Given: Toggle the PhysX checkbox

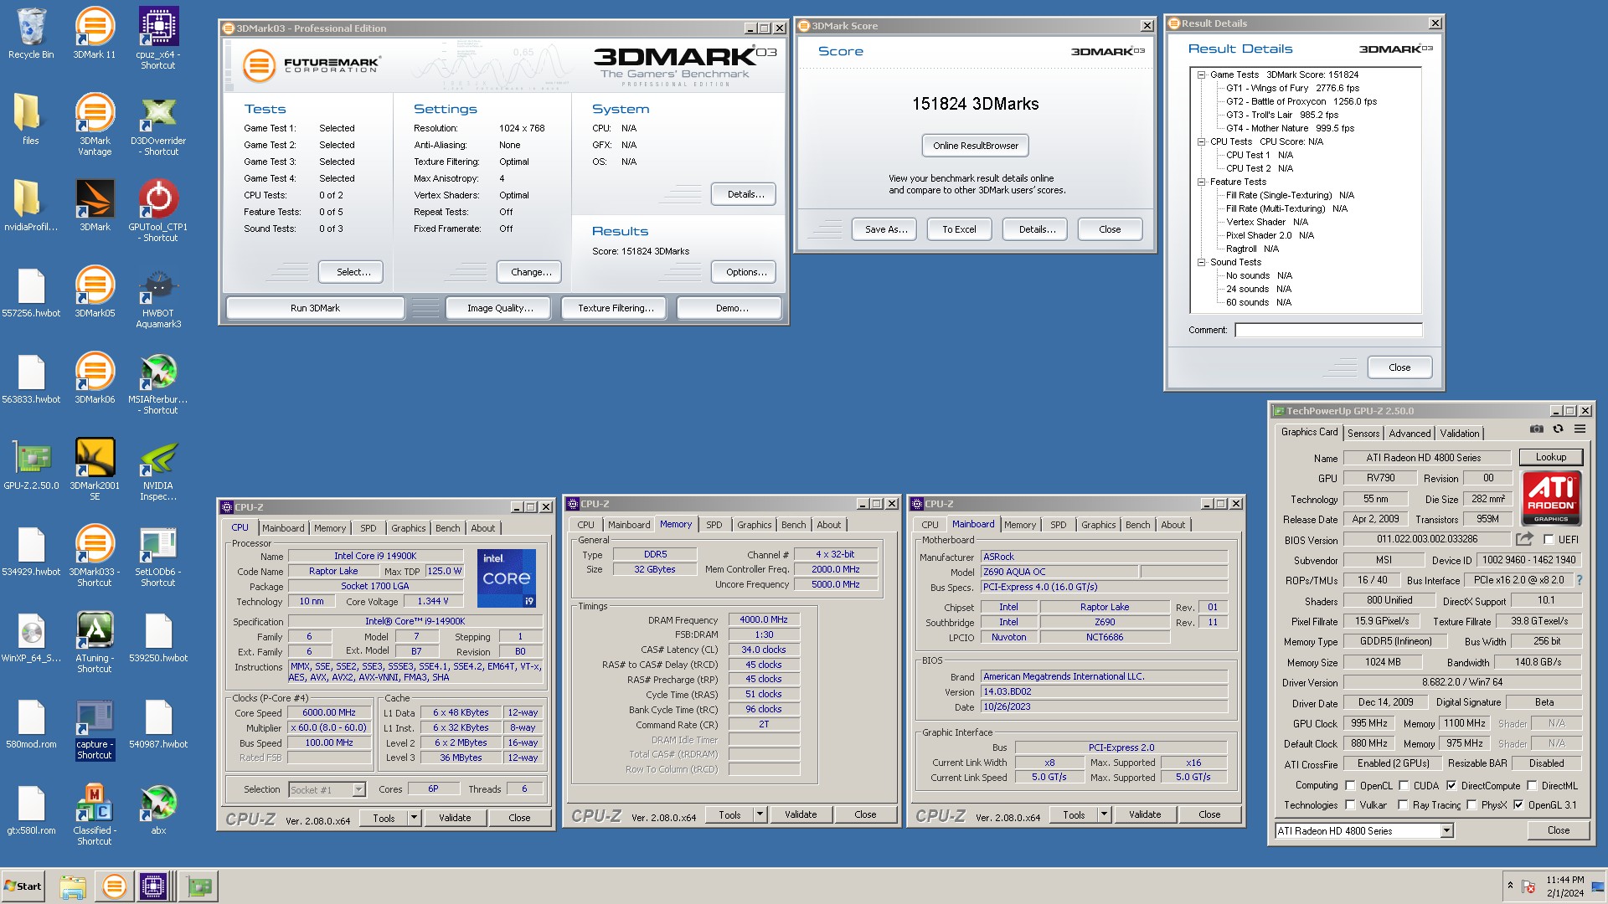Looking at the screenshot, I should point(1471,805).
